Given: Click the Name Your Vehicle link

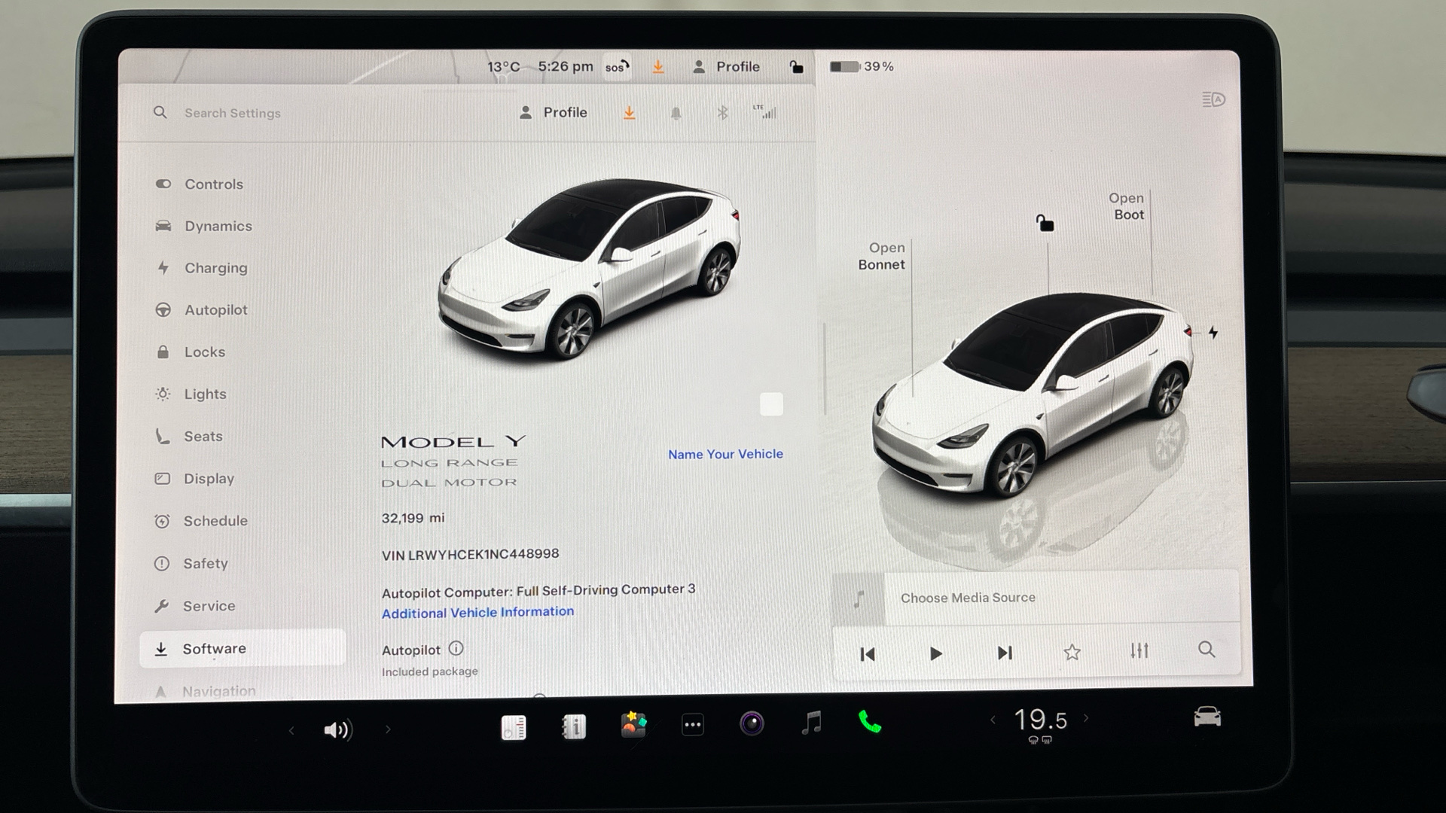Looking at the screenshot, I should coord(725,454).
